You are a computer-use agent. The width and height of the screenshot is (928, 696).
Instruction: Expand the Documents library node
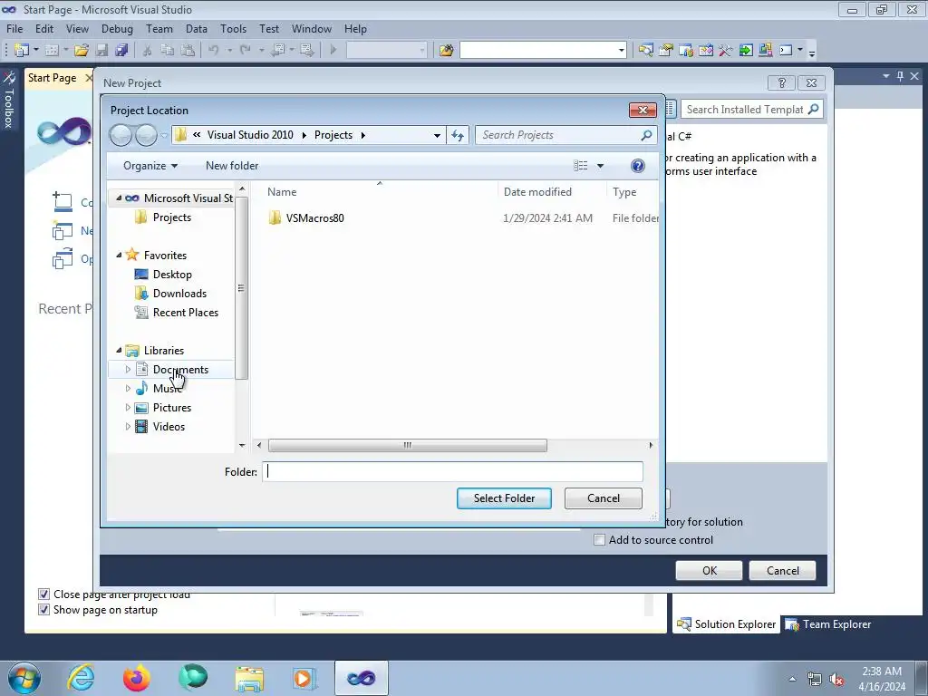[128, 370]
